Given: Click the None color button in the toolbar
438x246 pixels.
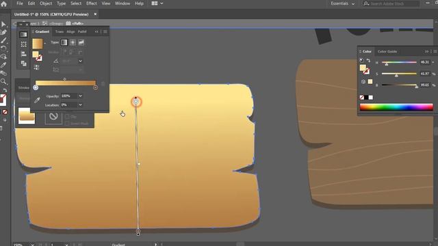Looking at the screenshot, I should tap(5, 112).
